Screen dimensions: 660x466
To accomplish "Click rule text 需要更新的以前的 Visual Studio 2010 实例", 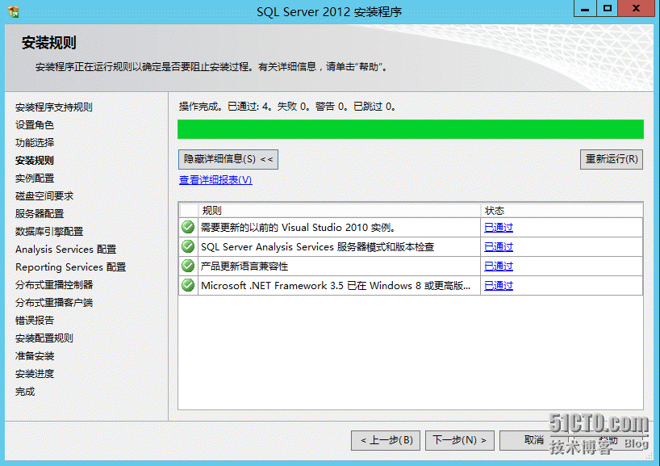I will 298,228.
